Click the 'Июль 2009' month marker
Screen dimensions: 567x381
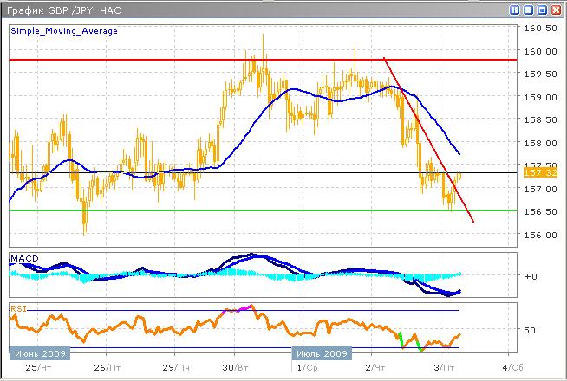pyautogui.click(x=320, y=354)
